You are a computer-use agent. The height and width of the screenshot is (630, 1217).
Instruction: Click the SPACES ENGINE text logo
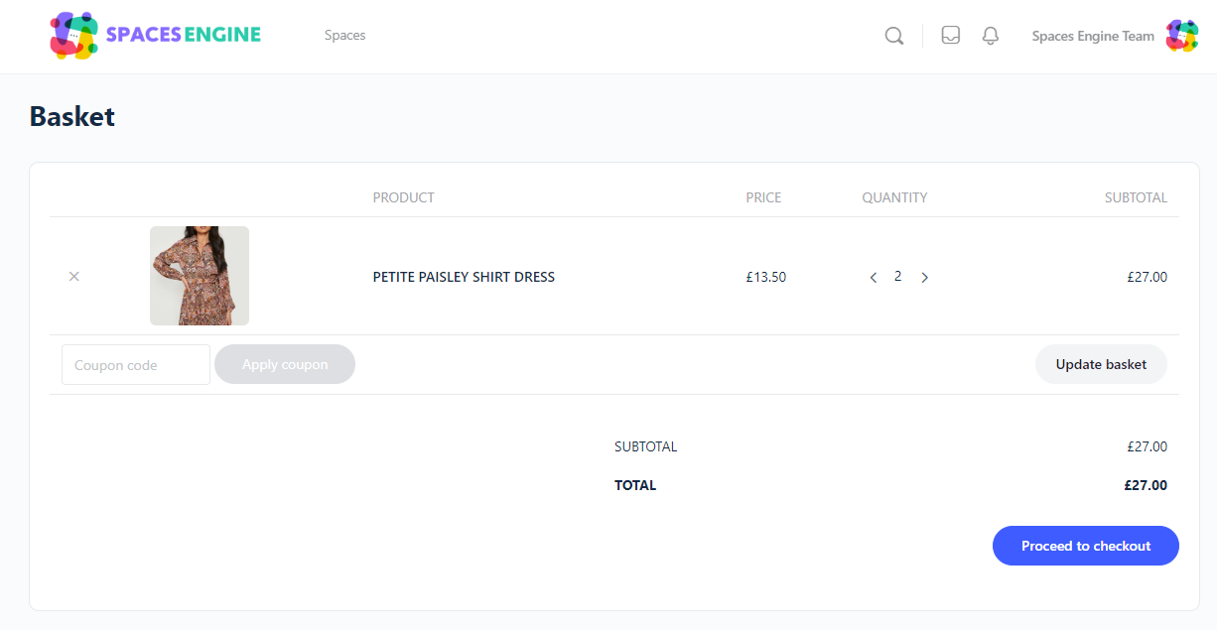coord(184,36)
